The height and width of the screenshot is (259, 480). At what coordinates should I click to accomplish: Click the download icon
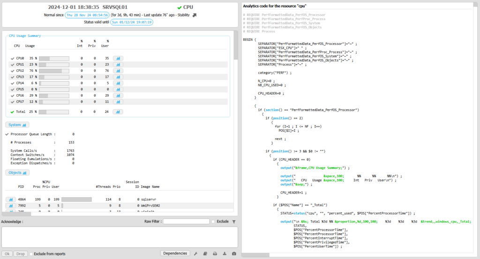coord(225,253)
